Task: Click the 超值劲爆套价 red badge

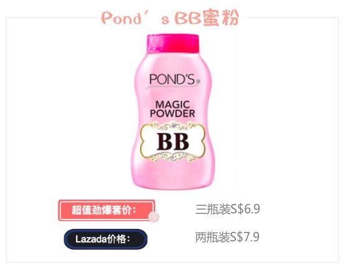Action: coord(107,210)
